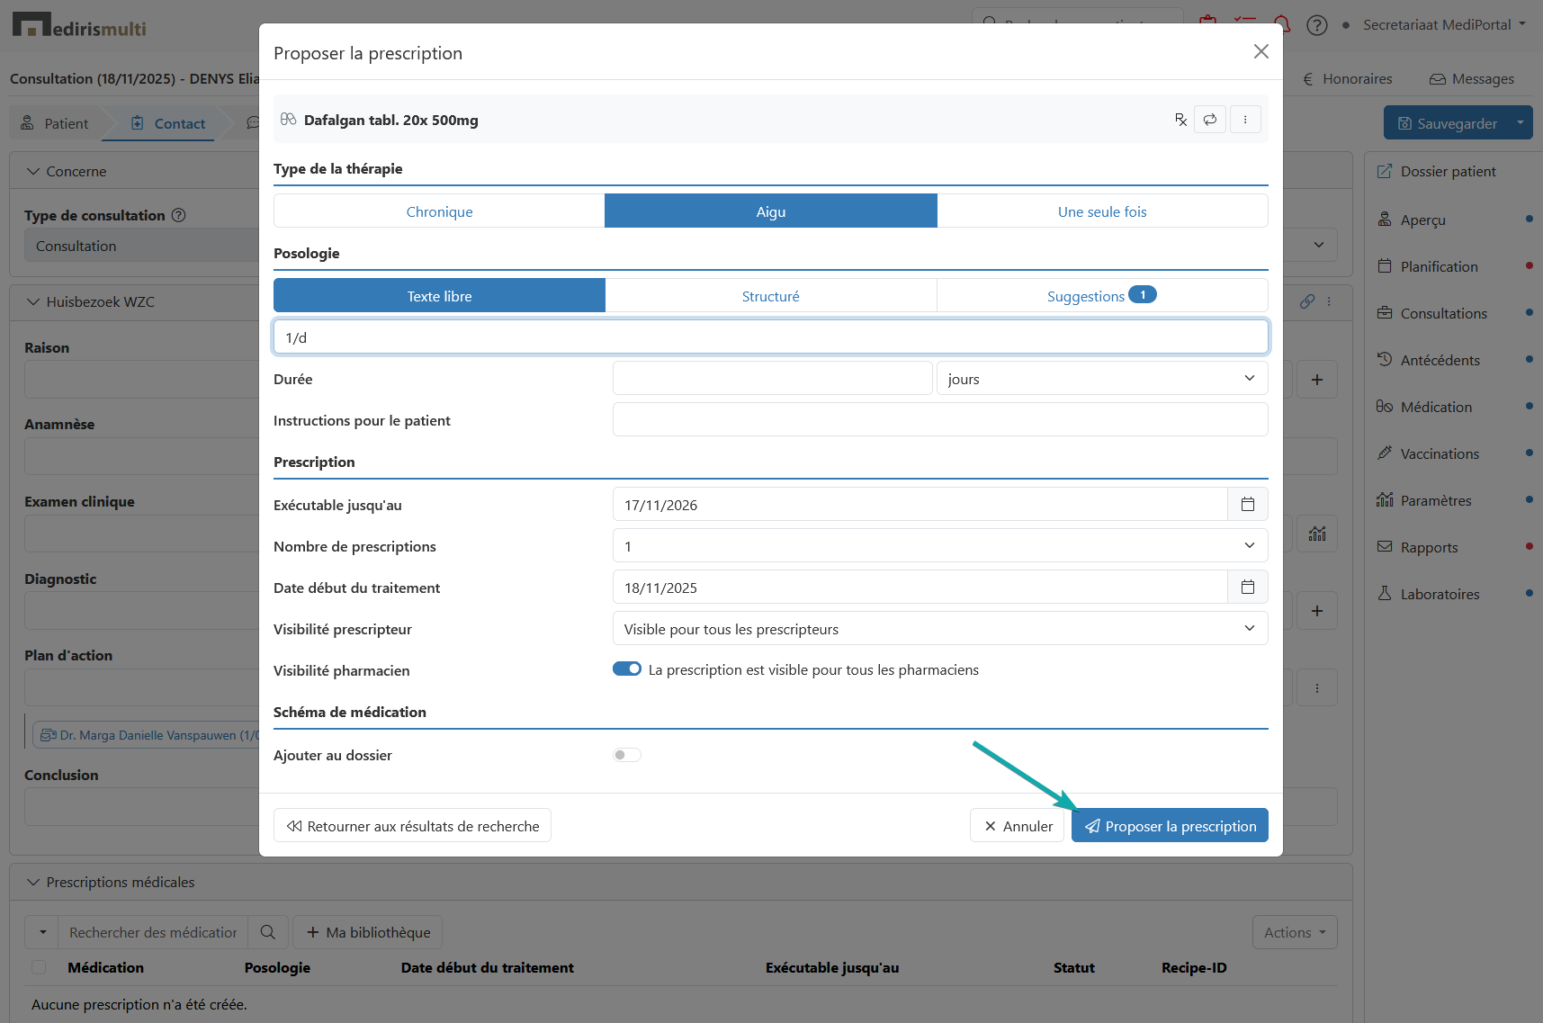Open the three-dot menu for Dafalgan

click(x=1245, y=120)
